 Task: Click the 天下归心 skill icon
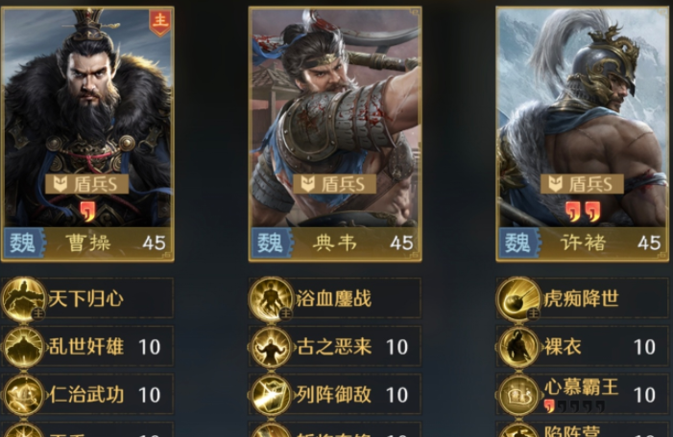[x=24, y=299]
